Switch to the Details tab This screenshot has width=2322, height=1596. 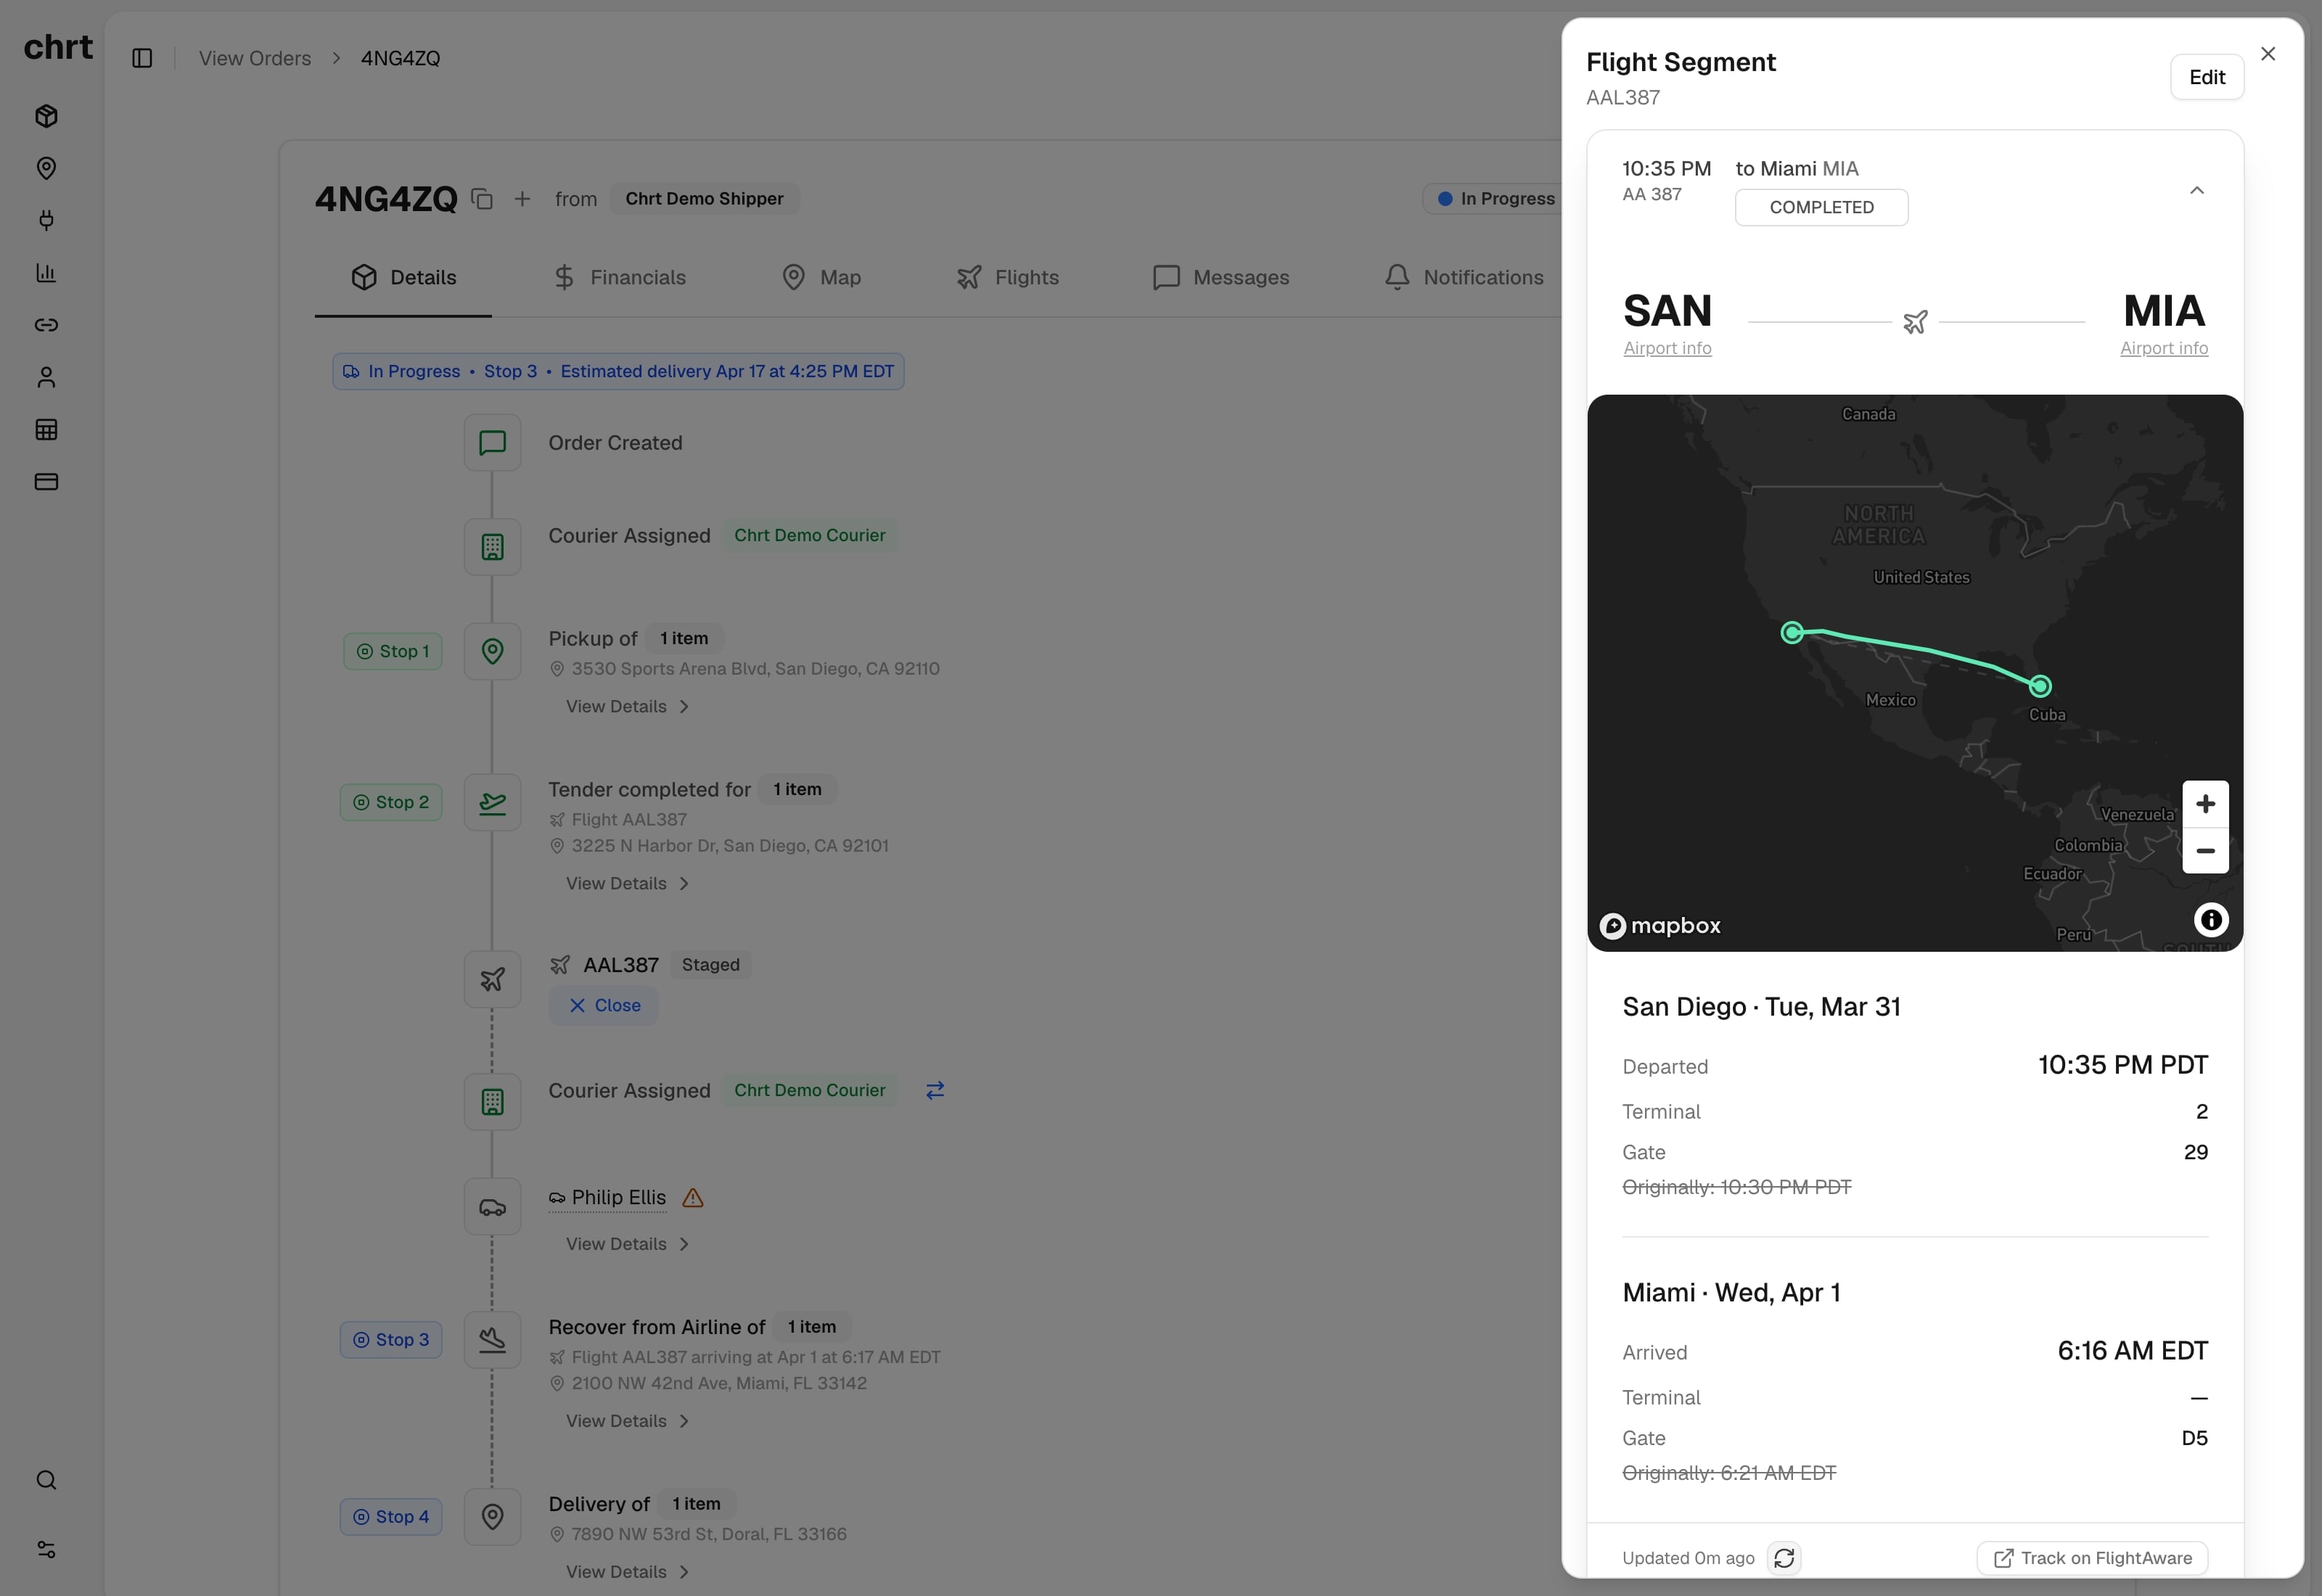403,277
